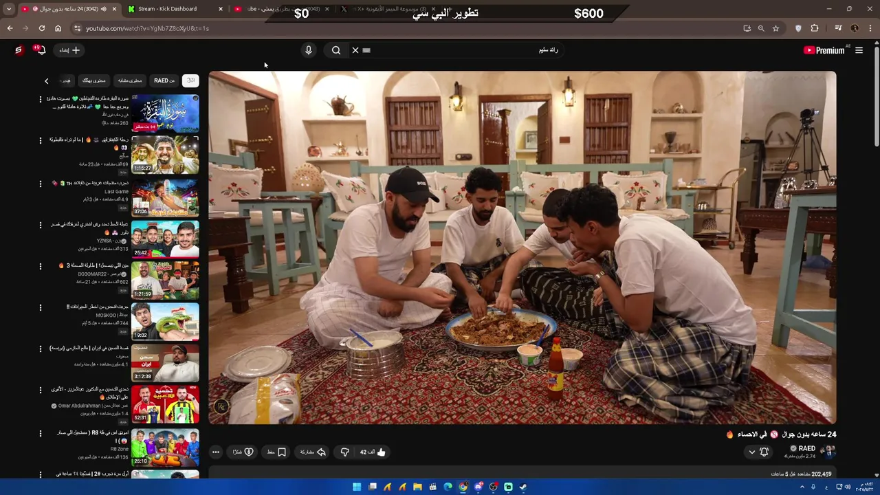View site information icon in address bar
This screenshot has height=495, width=880.
(78, 28)
